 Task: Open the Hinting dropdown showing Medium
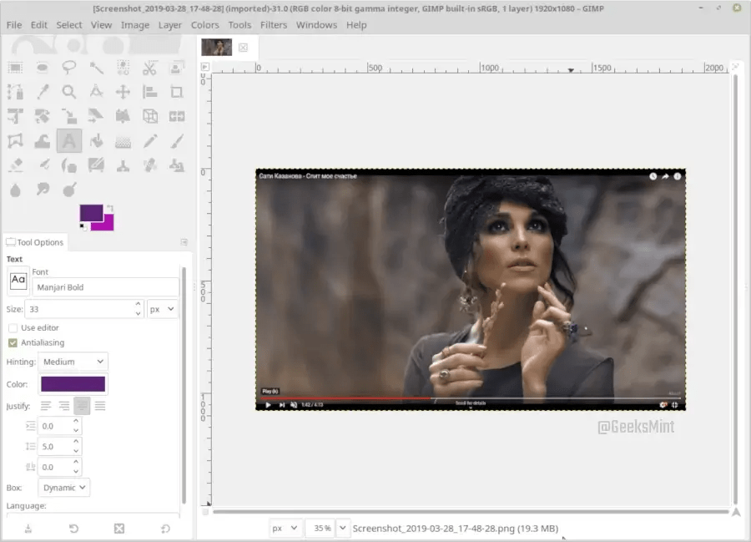(x=73, y=362)
